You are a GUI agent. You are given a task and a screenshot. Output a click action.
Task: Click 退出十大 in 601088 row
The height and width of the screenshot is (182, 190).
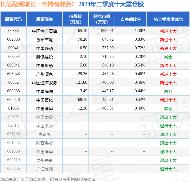click(x=168, y=152)
